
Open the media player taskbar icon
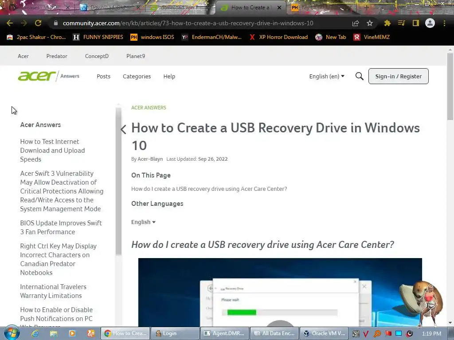[72, 333]
